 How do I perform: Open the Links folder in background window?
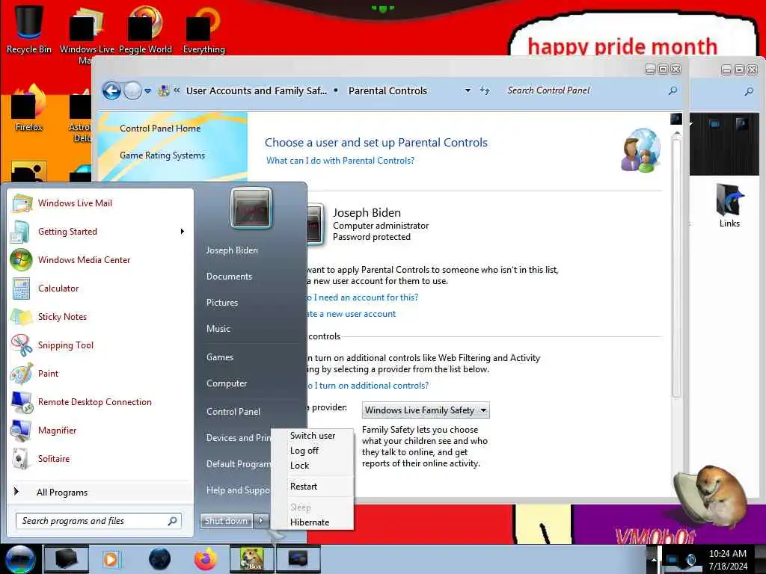tap(729, 205)
